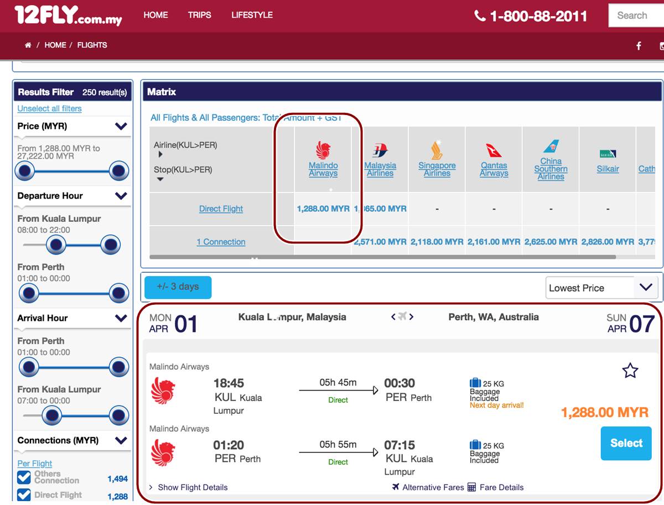Click the home icon in breadcrumb
Screen dimensions: 664x505
(28, 45)
